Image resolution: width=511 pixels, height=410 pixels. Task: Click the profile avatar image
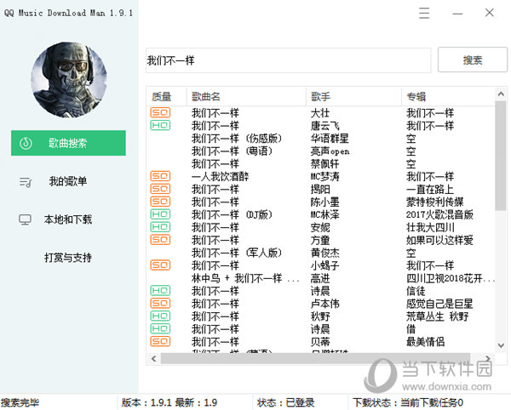click(69, 80)
